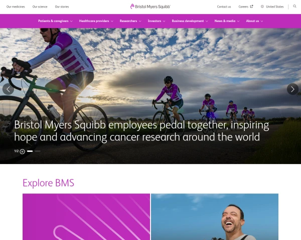
Task: Go to next carousel slide arrow
Action: point(292,89)
